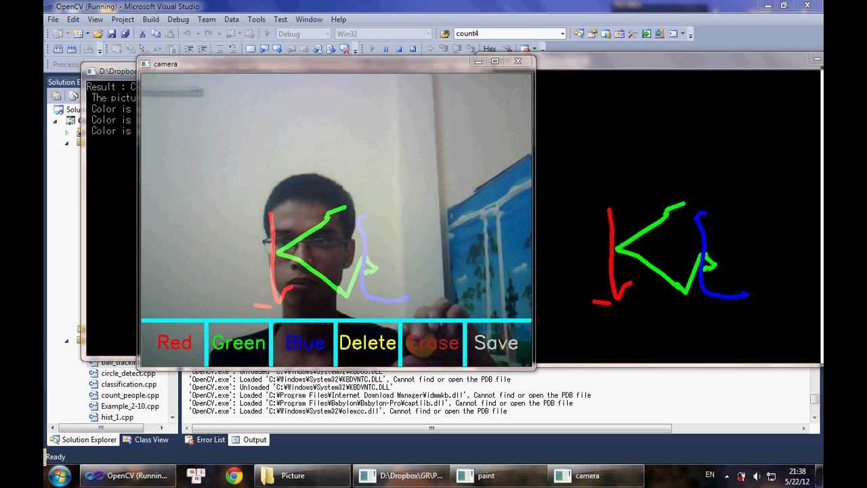This screenshot has width=867, height=488.
Task: Open the Build menu
Action: [150, 19]
